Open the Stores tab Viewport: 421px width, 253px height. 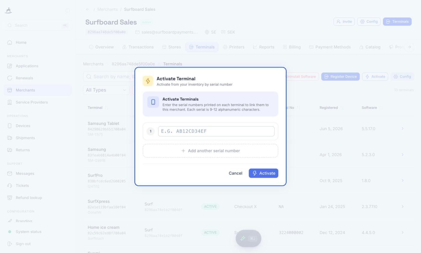172,47
